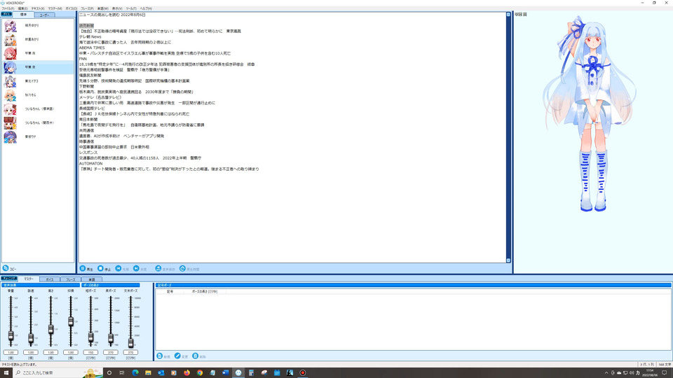Open the テキスト menu
The width and height of the screenshot is (673, 378).
point(38,8)
